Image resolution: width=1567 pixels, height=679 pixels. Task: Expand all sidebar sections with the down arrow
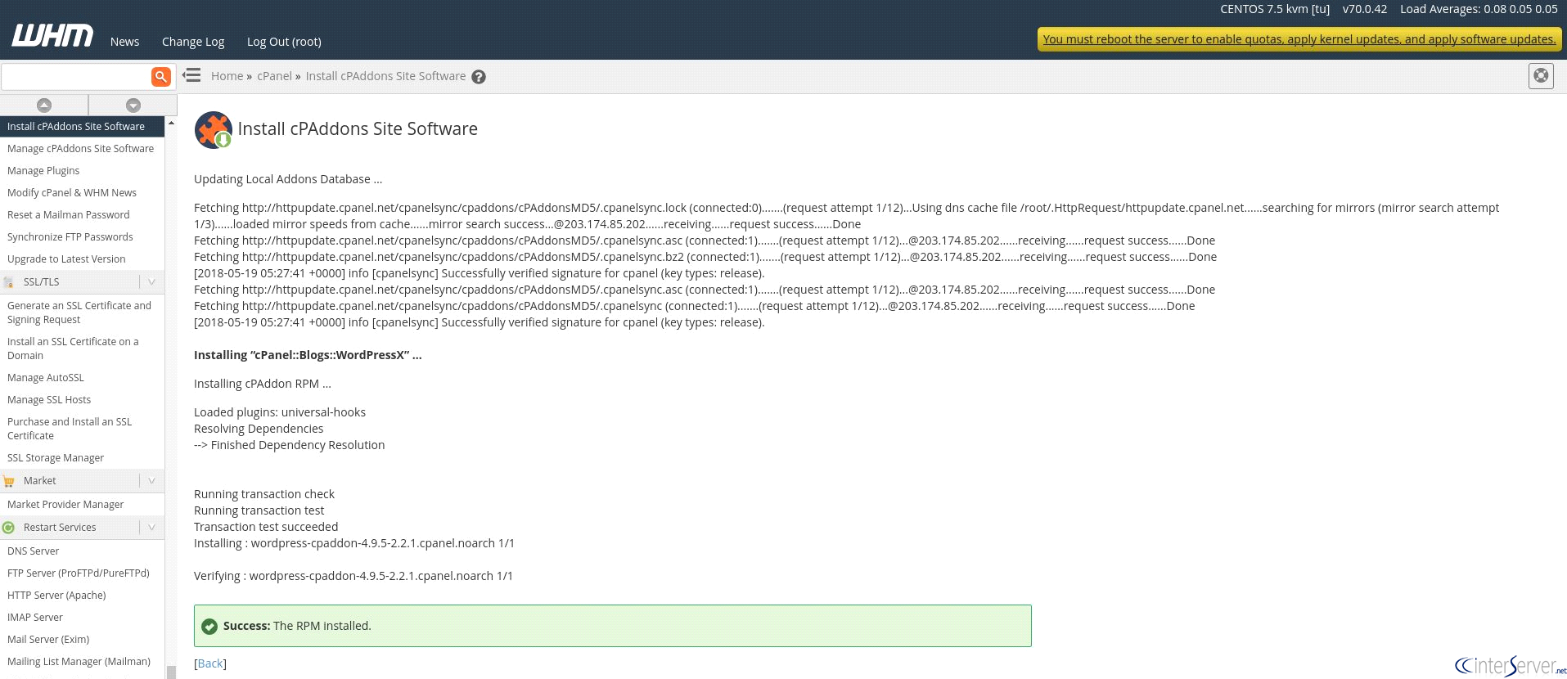(x=133, y=105)
